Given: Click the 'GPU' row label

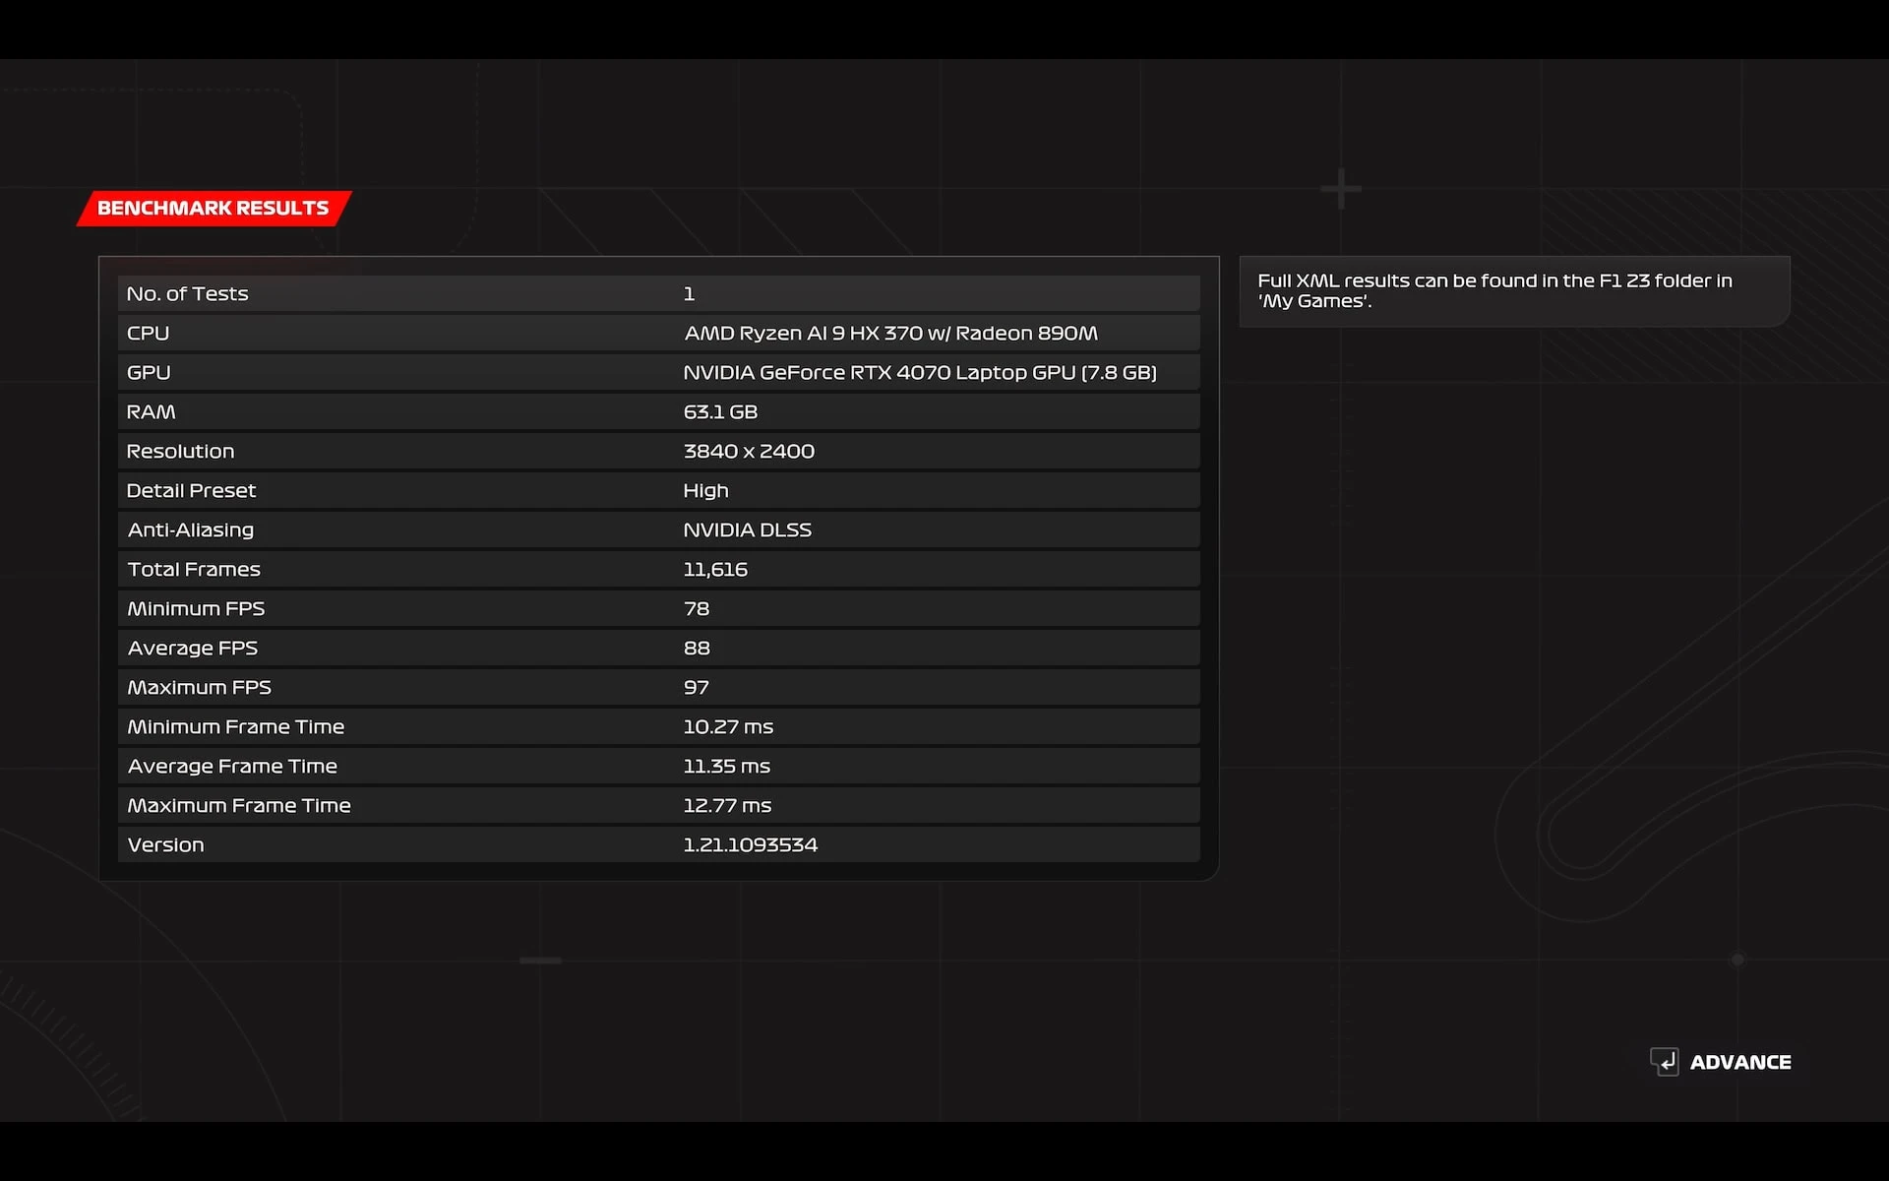Looking at the screenshot, I should point(149,372).
